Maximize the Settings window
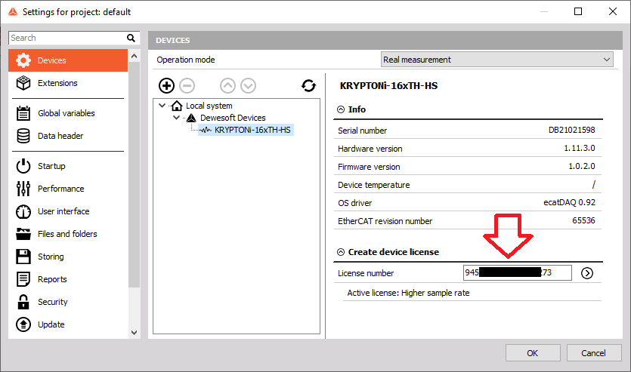This screenshot has width=631, height=372. click(578, 11)
